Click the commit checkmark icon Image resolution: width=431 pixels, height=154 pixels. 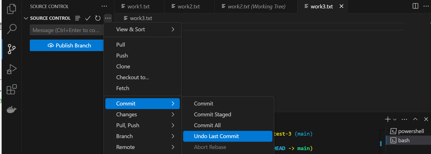click(88, 18)
